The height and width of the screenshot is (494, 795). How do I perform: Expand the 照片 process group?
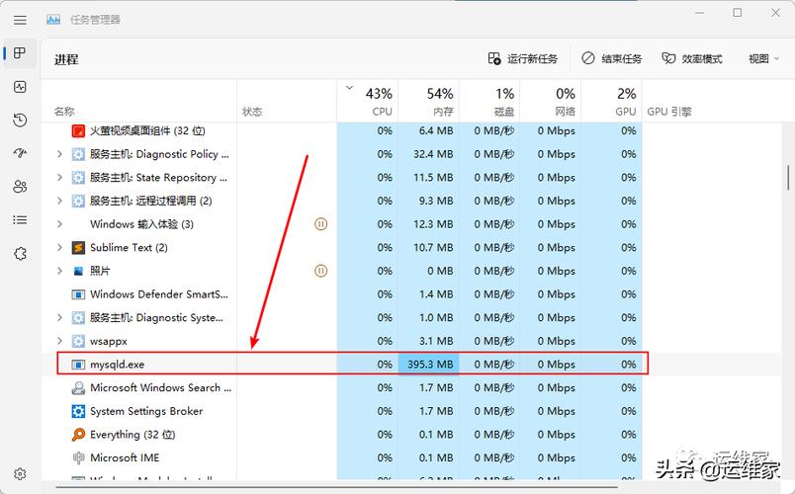tap(59, 271)
